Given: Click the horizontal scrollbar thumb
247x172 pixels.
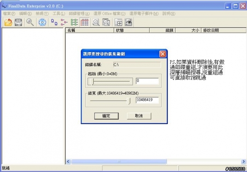Looking at the screenshot, I should [119, 162].
